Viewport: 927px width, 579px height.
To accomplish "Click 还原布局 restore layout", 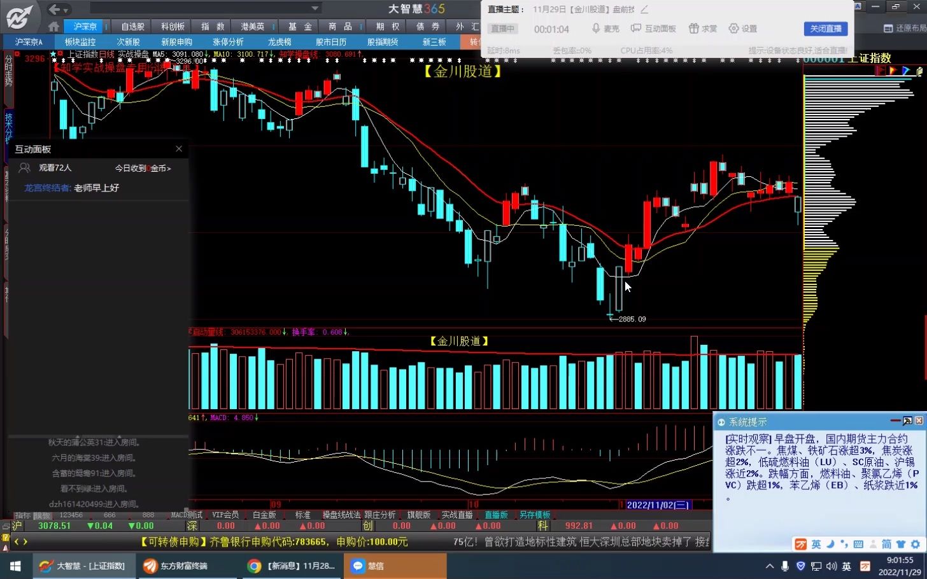I will [x=905, y=29].
